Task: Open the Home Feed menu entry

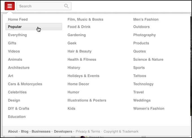Action: [x=18, y=19]
